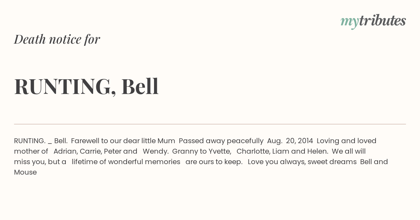The image size is (420, 220).
Task: Select the 'Death notice for' subtitle
Action: 57,39
